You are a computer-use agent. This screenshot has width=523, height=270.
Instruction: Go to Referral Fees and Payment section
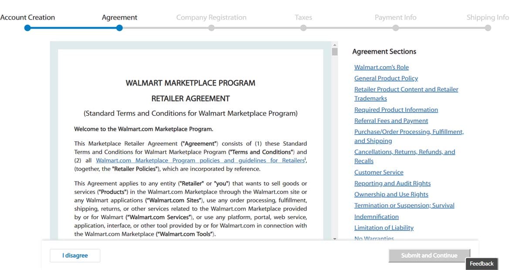click(391, 121)
